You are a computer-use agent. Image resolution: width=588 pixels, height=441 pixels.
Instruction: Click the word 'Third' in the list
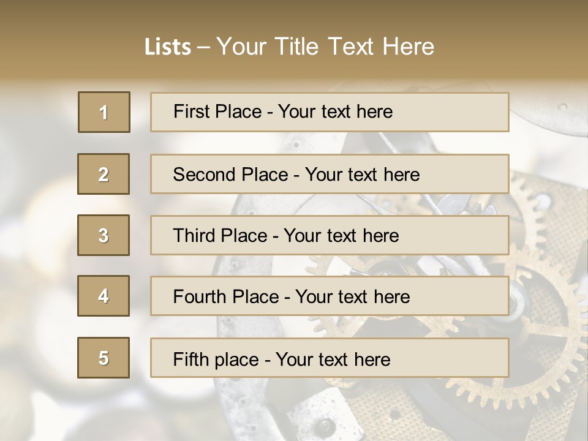(x=195, y=236)
